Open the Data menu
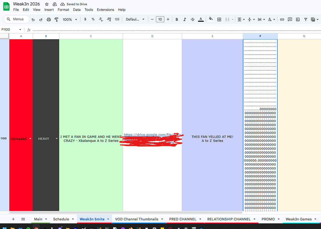Image resolution: width=321 pixels, height=229 pixels. [x=77, y=10]
